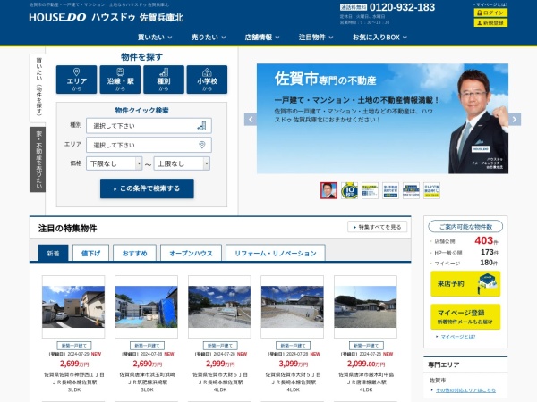Click the マイページとは? header text

[x=490, y=4]
